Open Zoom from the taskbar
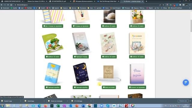The image size is (192, 108). coord(102,106)
